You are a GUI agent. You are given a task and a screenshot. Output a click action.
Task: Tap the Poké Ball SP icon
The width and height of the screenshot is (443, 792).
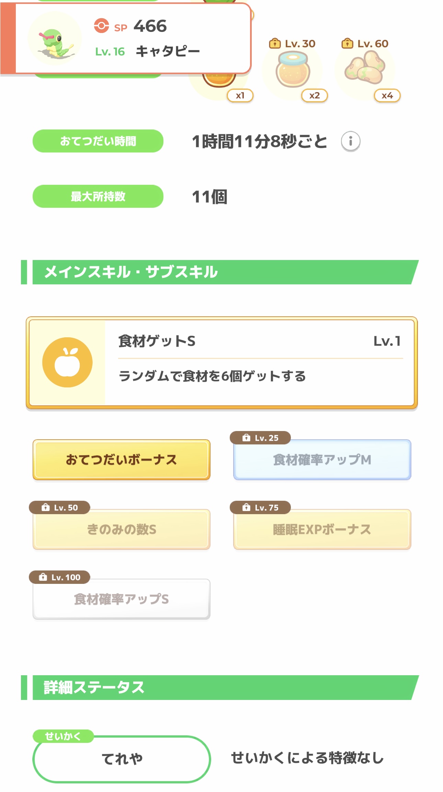101,26
